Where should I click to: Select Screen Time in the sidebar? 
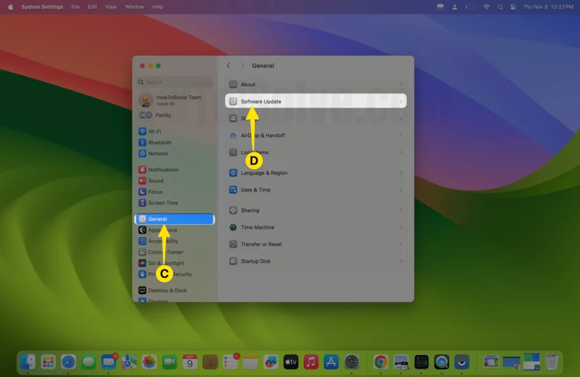[163, 203]
